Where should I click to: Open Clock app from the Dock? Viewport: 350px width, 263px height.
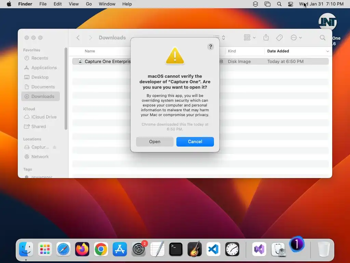click(232, 249)
